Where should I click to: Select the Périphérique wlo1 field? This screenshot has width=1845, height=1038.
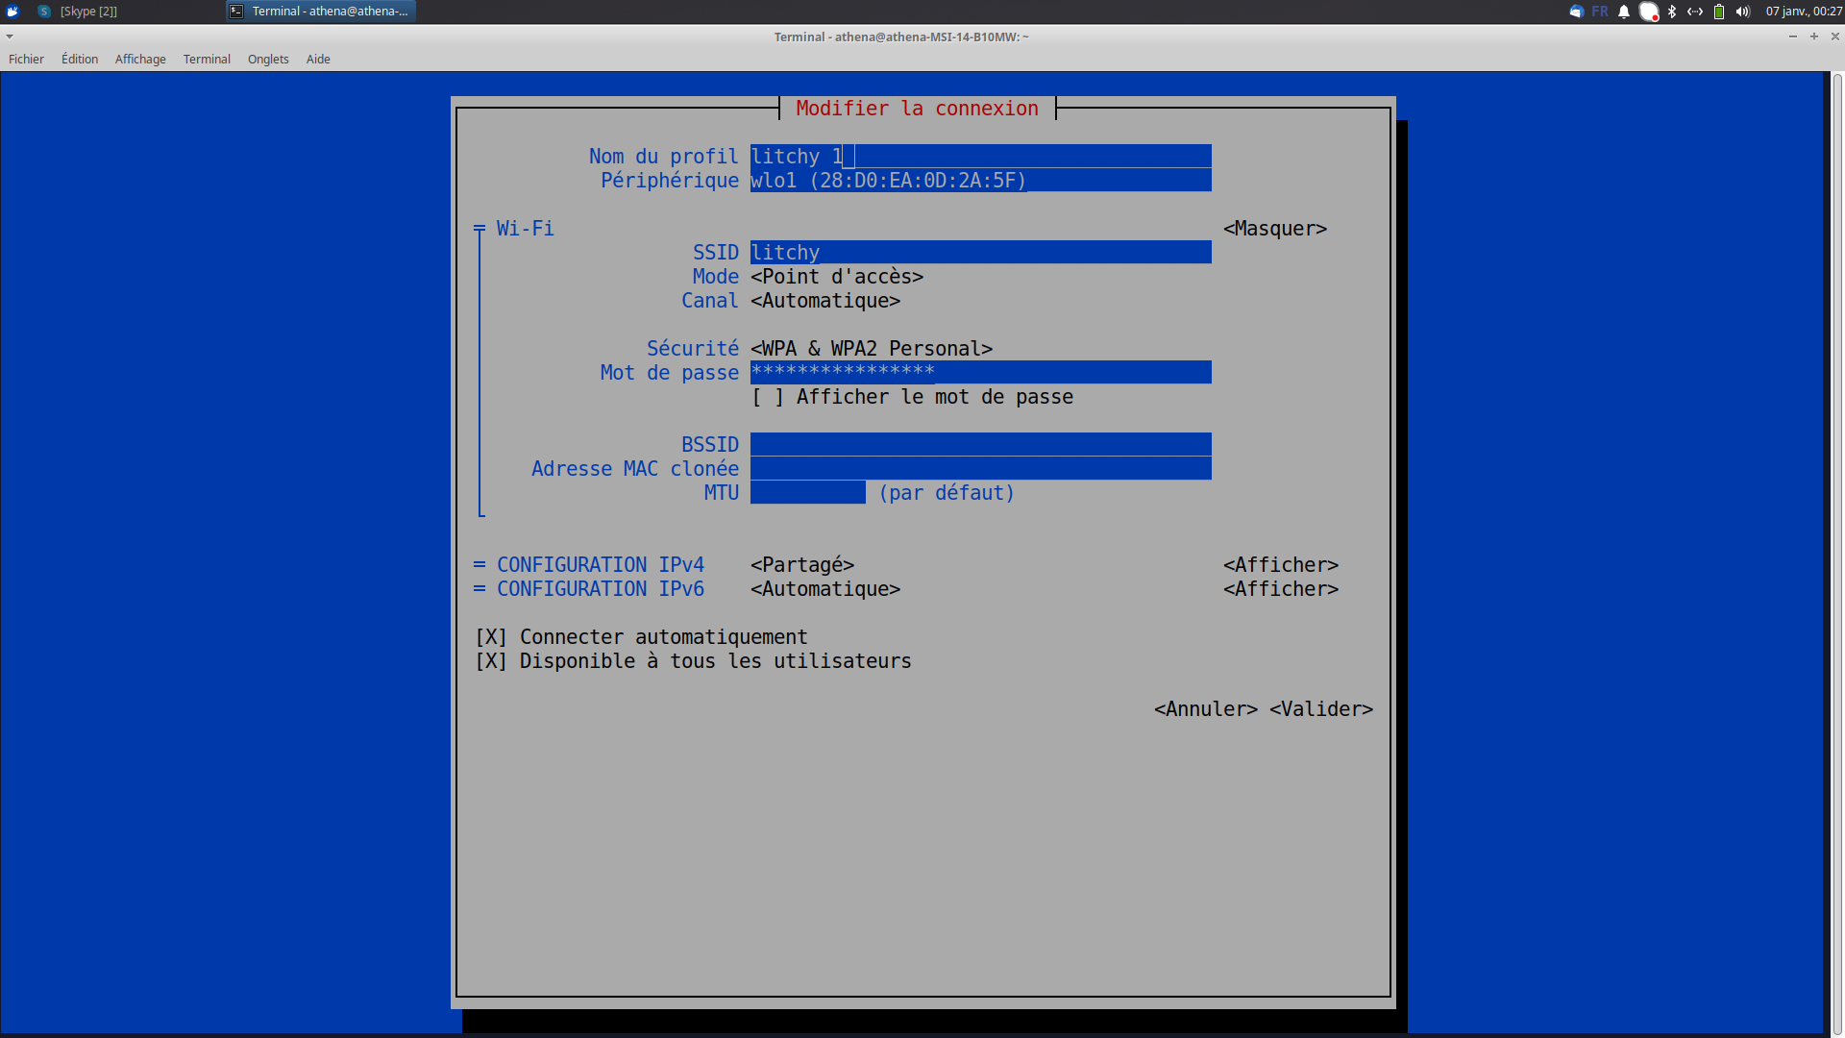980,180
